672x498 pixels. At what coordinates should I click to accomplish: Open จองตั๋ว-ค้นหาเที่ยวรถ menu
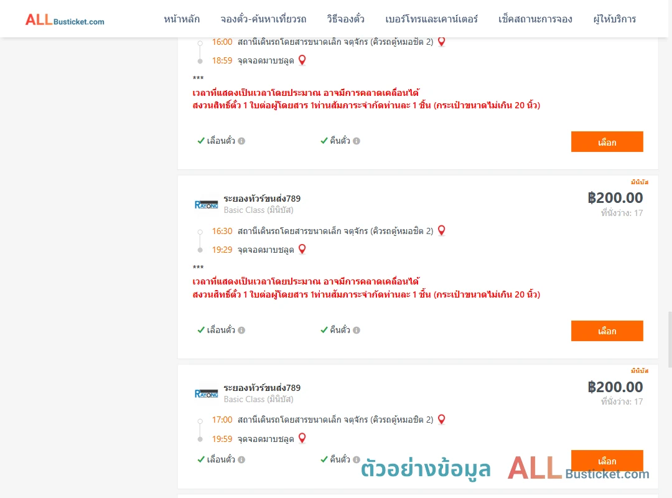pyautogui.click(x=263, y=19)
